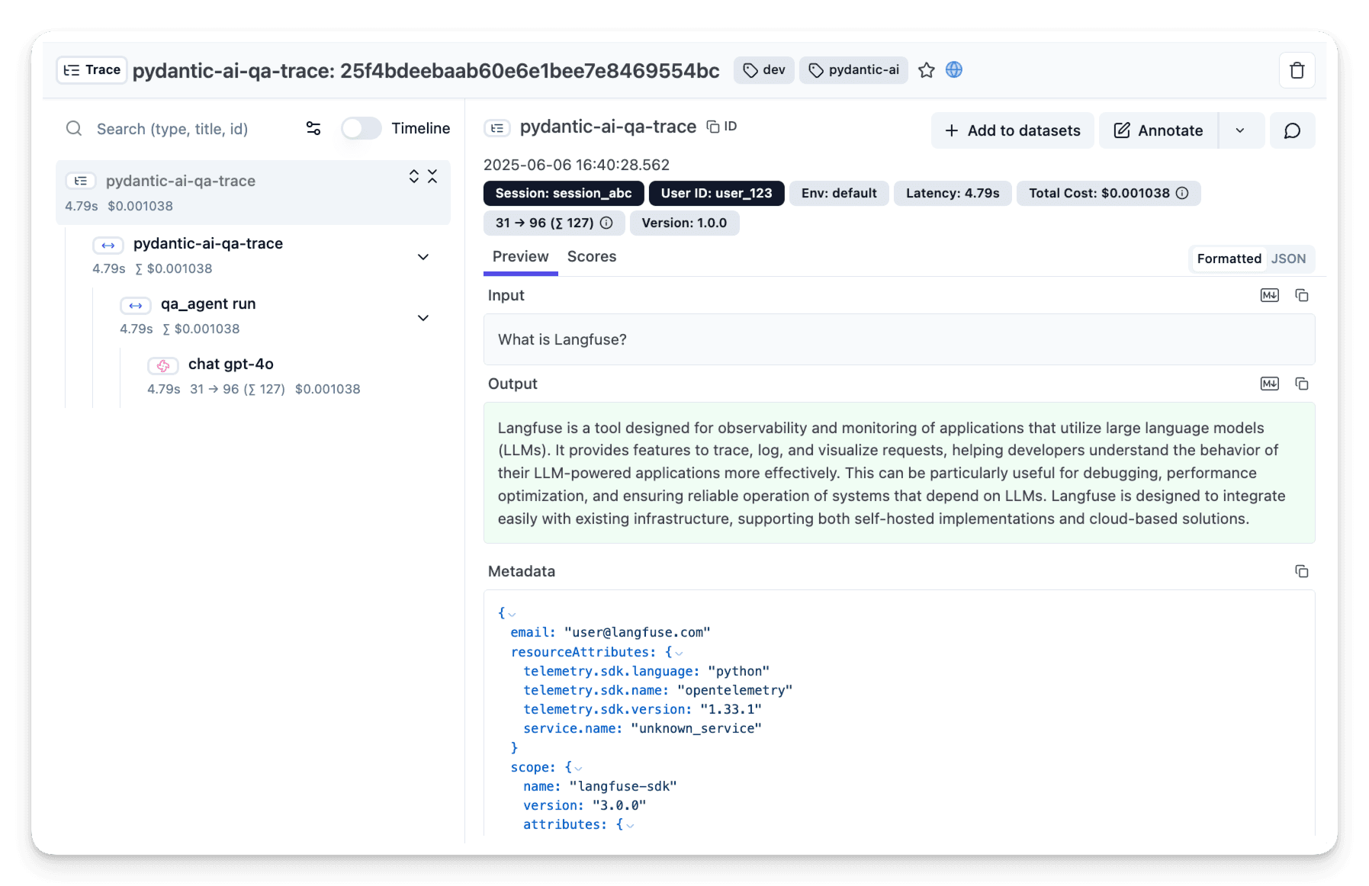The height and width of the screenshot is (886, 1369).
Task: Enable the Timeline toggle
Action: [361, 128]
